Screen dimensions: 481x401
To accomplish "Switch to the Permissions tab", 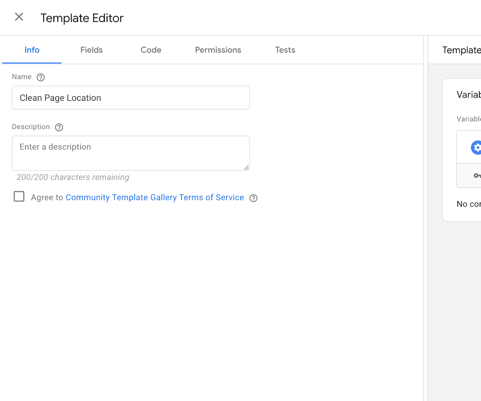I will 218,50.
